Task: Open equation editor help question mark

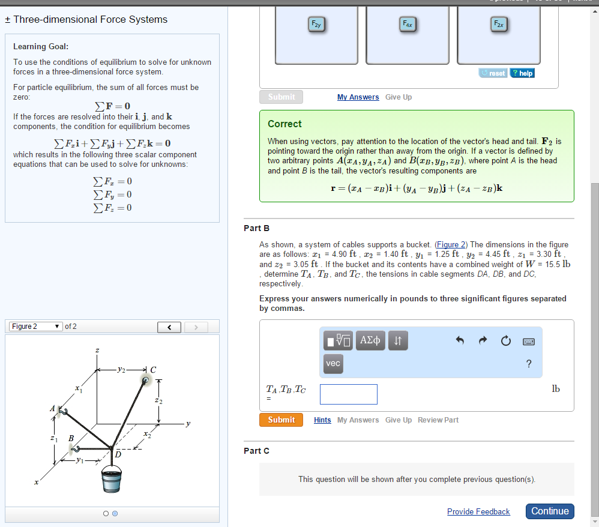Action: [528, 364]
